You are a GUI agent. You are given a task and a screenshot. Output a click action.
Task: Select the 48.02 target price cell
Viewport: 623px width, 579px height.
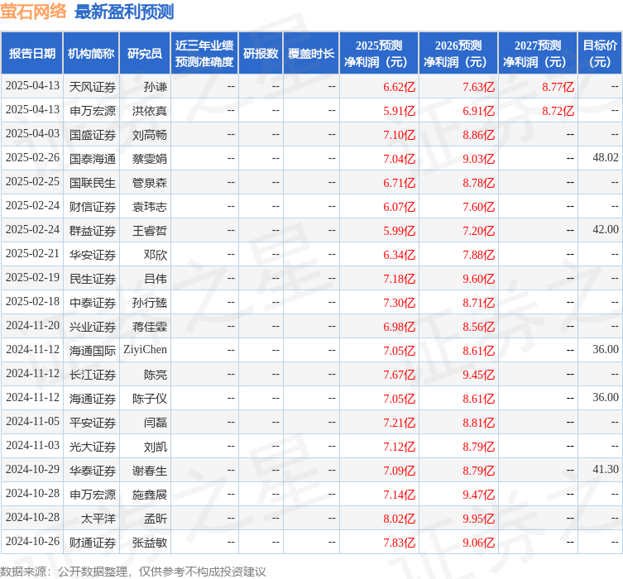coord(605,158)
